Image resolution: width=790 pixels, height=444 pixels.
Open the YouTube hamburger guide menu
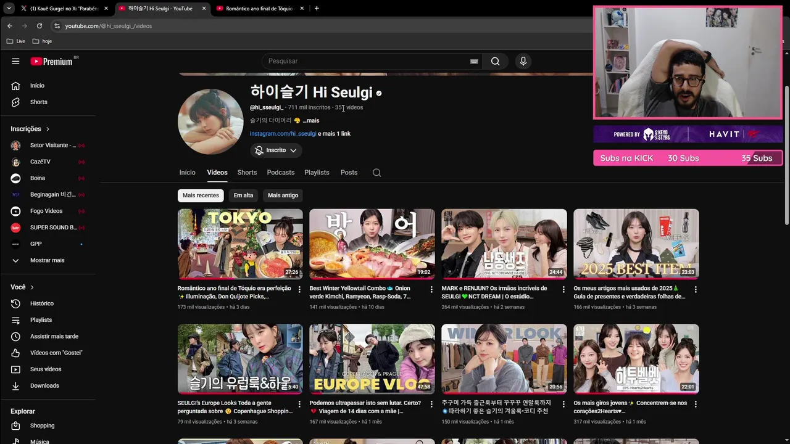15,61
